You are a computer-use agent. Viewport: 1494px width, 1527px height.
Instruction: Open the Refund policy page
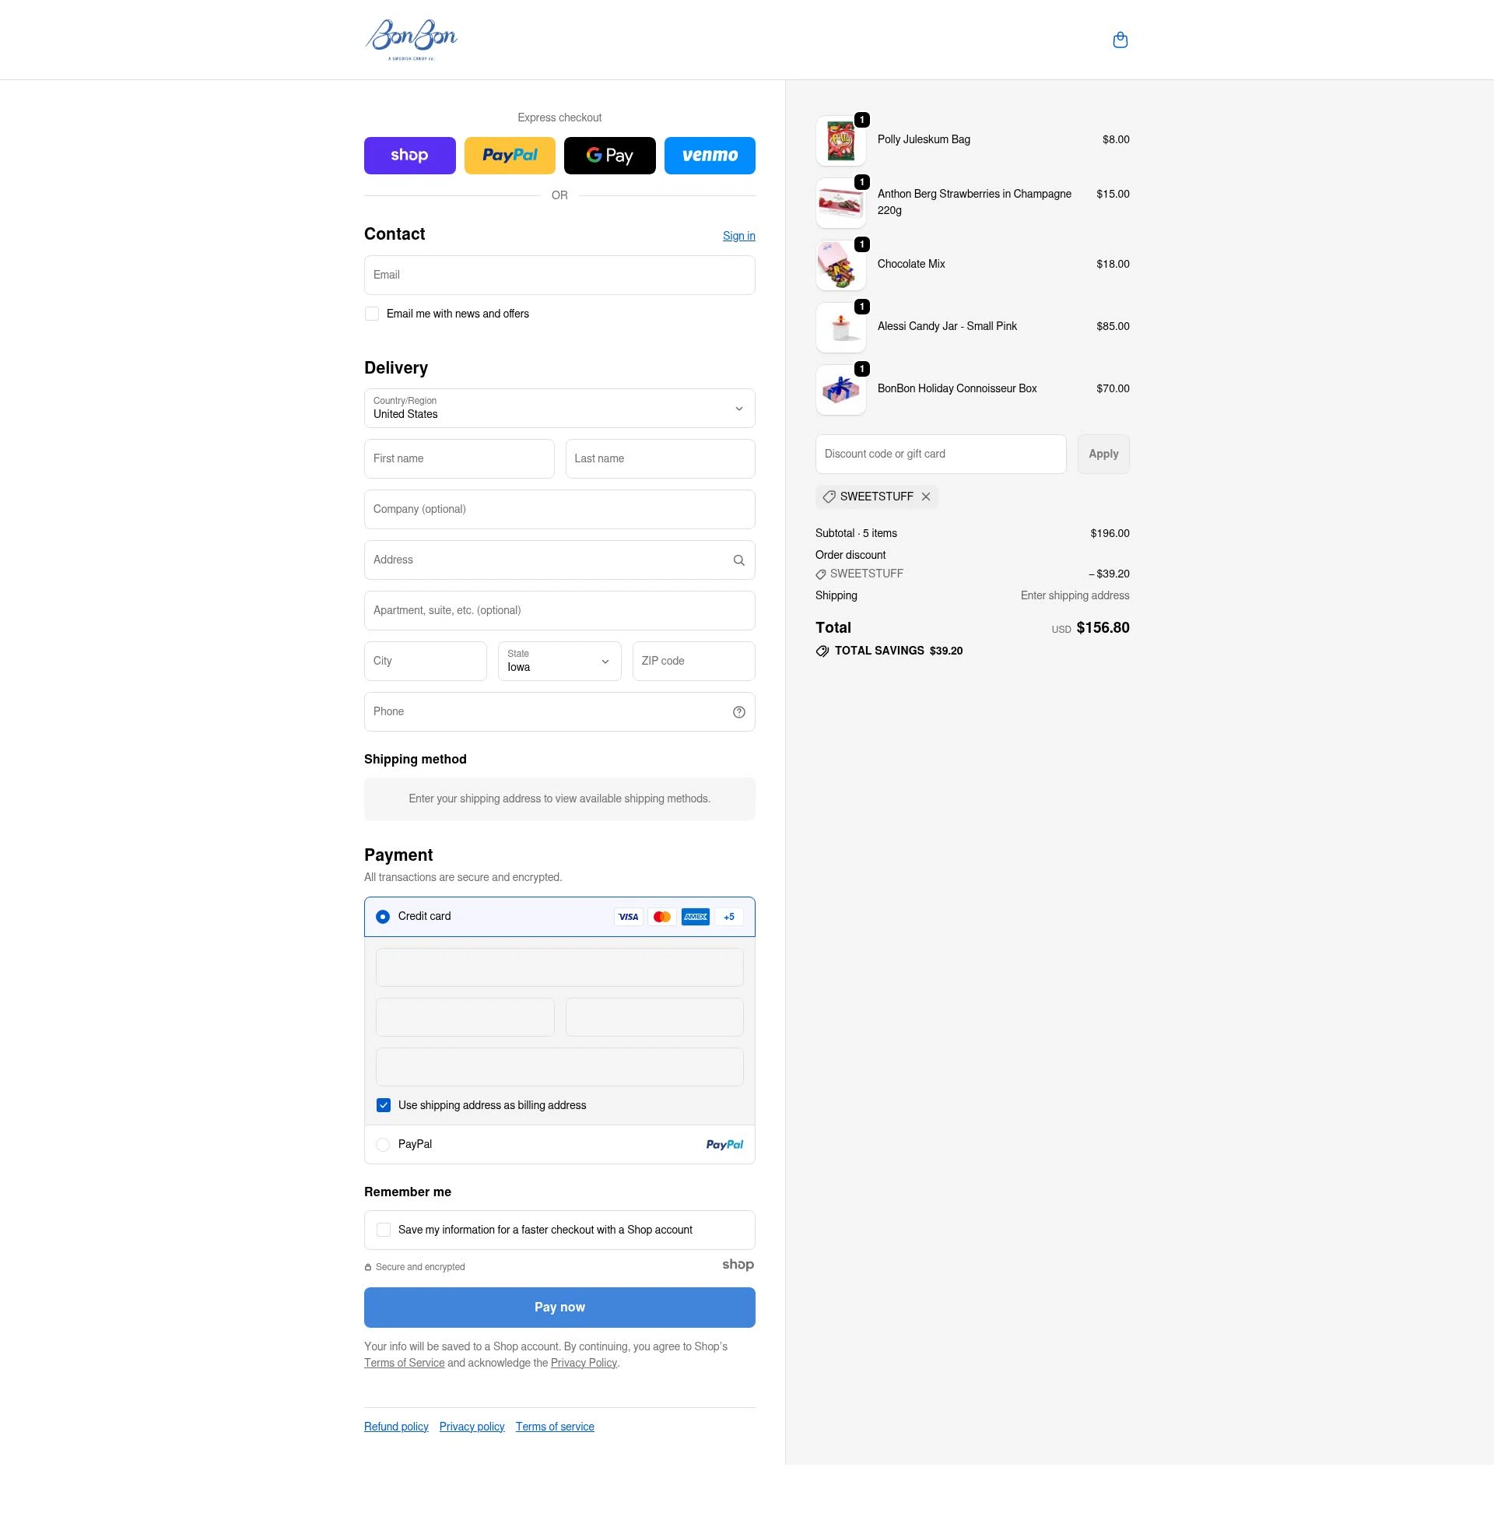point(395,1426)
